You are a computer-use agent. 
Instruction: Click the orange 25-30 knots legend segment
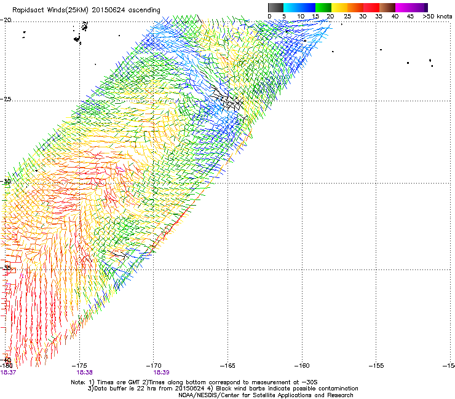point(355,7)
